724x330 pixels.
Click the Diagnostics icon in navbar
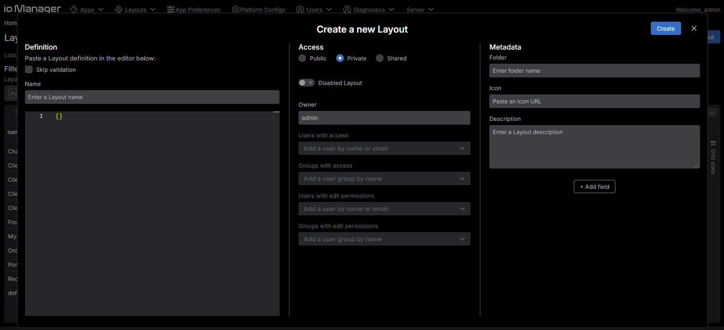347,9
